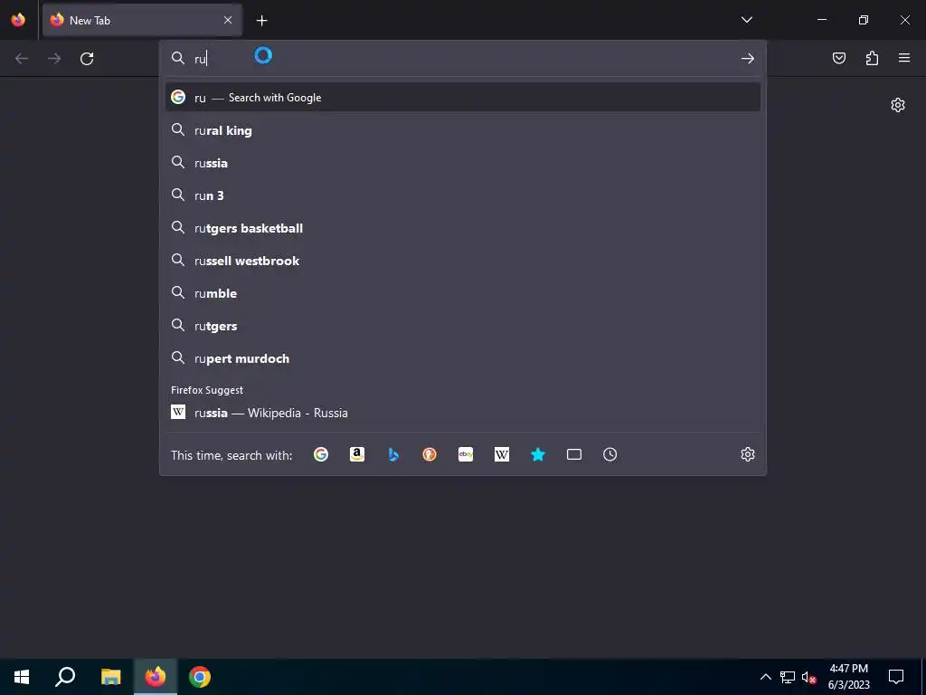Image resolution: width=926 pixels, height=695 pixels.
Task: Go back one page
Action: point(22,59)
